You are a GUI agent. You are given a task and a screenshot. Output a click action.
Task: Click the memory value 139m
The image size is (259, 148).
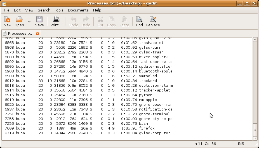pyautogui.click(x=61, y=128)
